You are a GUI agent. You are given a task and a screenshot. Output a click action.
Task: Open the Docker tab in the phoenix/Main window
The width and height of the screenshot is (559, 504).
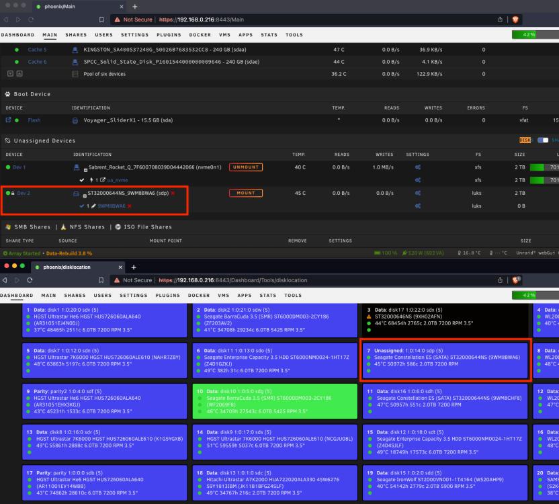tap(200, 35)
